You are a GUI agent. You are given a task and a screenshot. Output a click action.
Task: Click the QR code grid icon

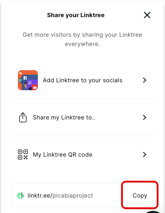pos(23,155)
